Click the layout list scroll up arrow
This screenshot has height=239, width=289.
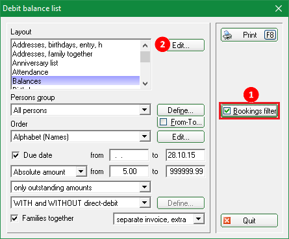coord(145,45)
